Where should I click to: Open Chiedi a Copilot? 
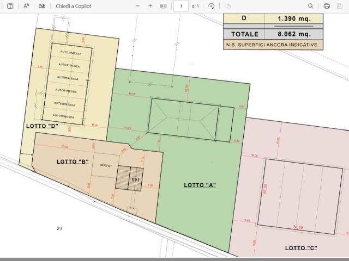[x=74, y=6]
